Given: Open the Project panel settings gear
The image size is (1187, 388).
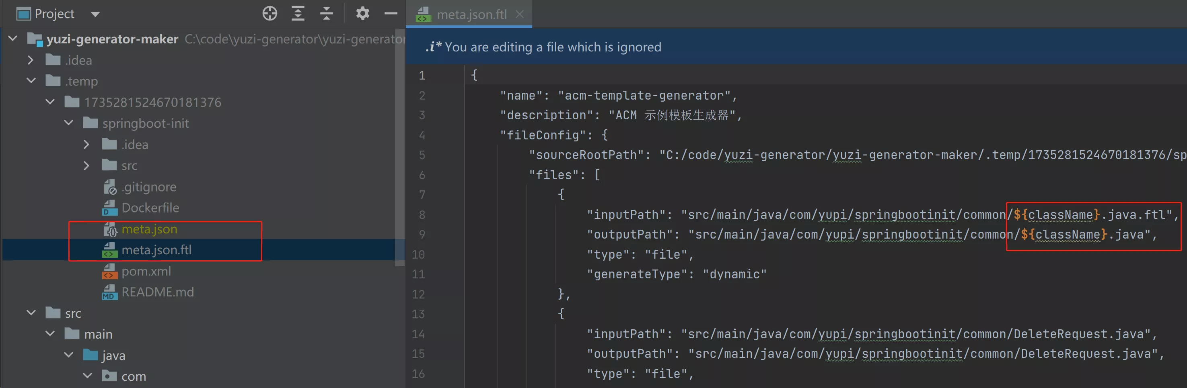Looking at the screenshot, I should [x=363, y=14].
